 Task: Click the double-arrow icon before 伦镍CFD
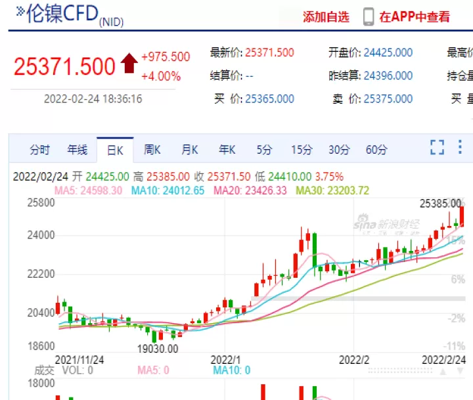[20, 11]
